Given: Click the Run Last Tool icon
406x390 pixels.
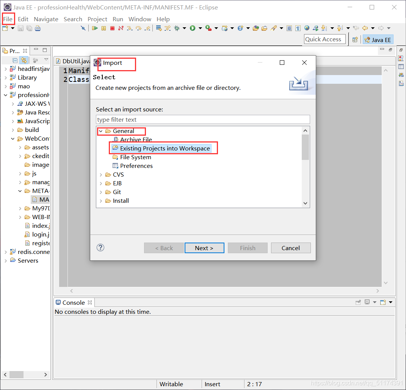Looking at the screenshot, I should click(x=208, y=28).
